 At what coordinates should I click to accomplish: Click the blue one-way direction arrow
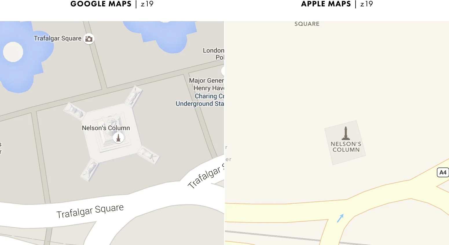(x=340, y=218)
